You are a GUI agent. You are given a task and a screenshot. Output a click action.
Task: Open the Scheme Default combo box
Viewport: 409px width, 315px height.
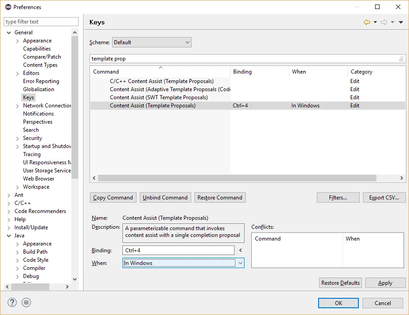coord(152,42)
